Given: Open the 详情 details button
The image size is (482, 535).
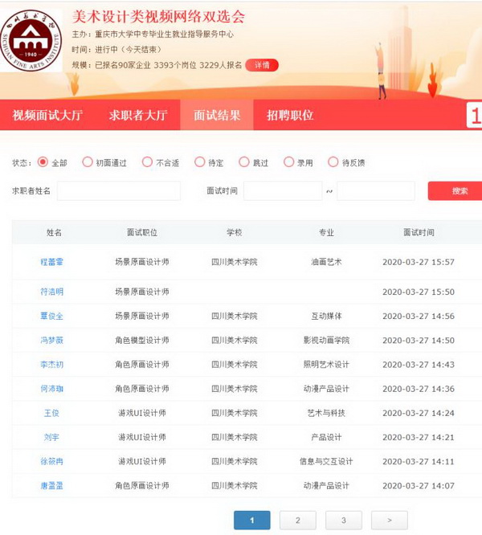Looking at the screenshot, I should [262, 65].
